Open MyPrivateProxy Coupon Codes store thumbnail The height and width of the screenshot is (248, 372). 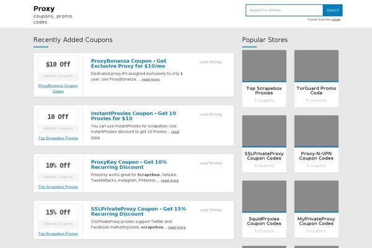(316, 197)
